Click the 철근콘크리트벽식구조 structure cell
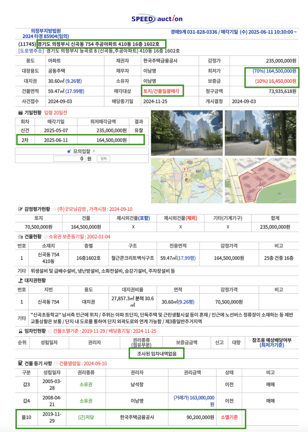Viewport: 308px width, 432px height. 132,258
